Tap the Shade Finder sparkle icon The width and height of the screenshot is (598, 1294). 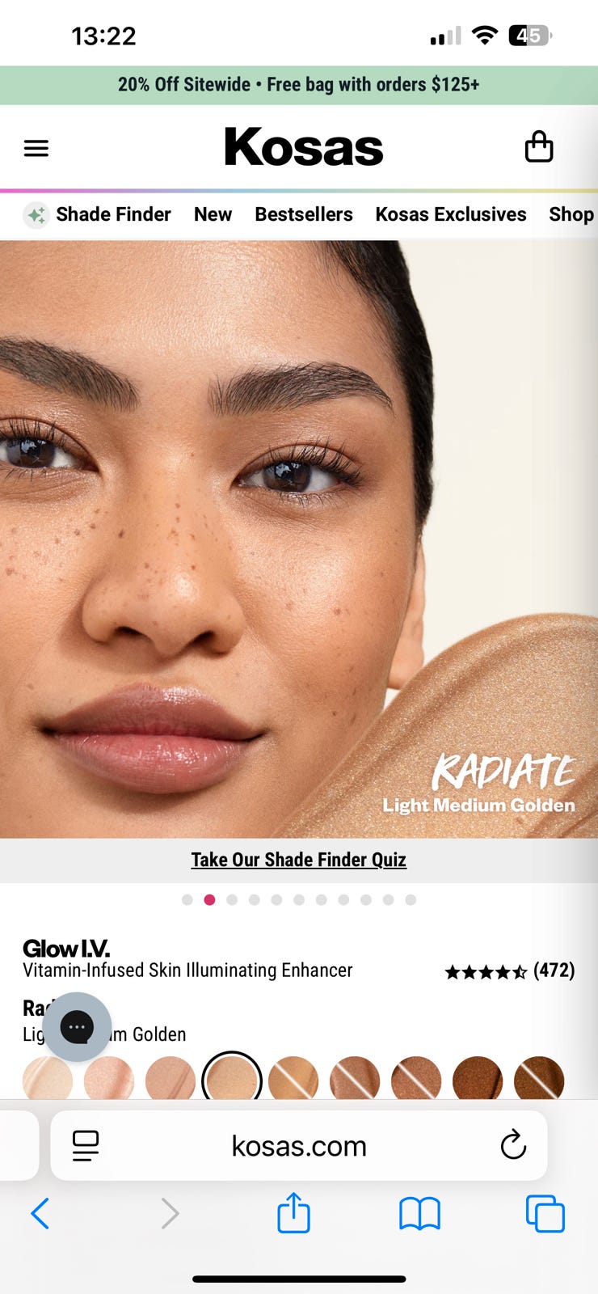[36, 215]
